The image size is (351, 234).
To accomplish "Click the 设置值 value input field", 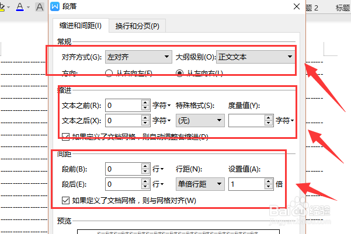I will [246, 184].
